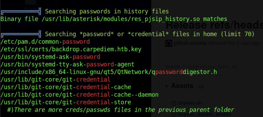Click the git-credential-store path line
Screen dimensions: 263x117
click(66, 102)
